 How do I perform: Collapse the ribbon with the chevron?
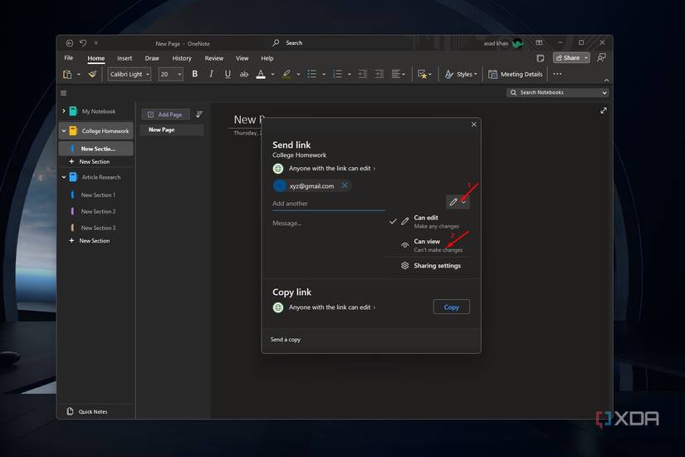(606, 81)
